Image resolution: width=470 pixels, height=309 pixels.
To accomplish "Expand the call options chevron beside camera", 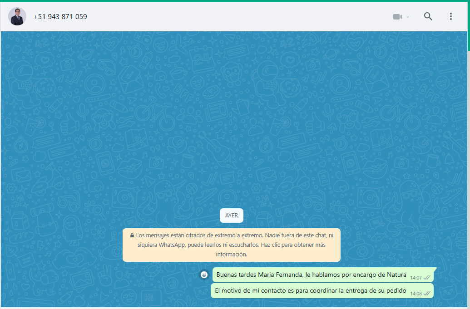I will pos(408,17).
